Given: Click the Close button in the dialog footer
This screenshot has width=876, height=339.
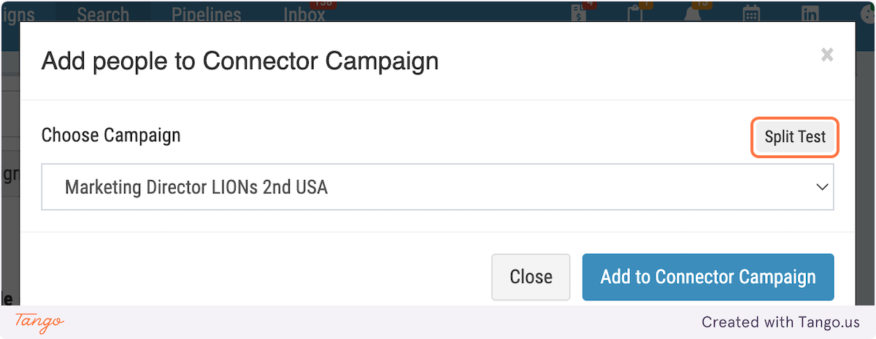Looking at the screenshot, I should click(531, 277).
